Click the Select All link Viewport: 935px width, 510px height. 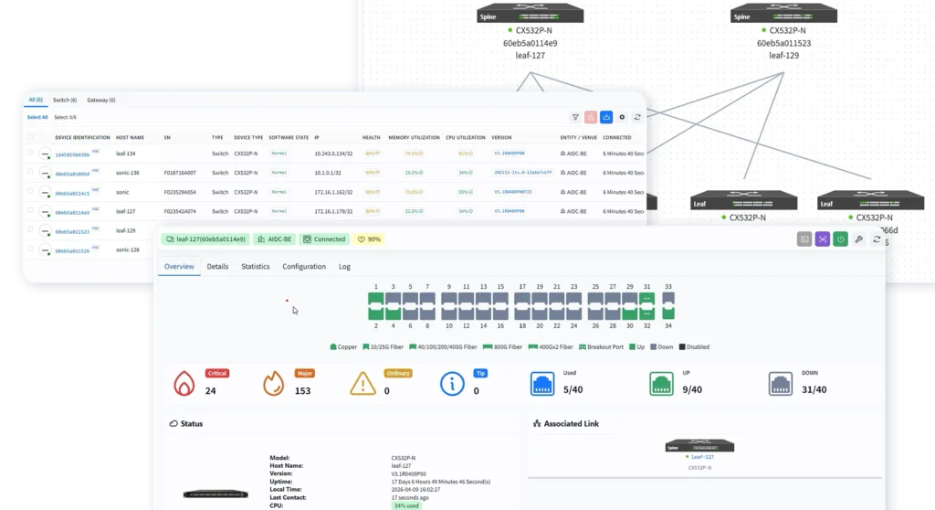37,118
